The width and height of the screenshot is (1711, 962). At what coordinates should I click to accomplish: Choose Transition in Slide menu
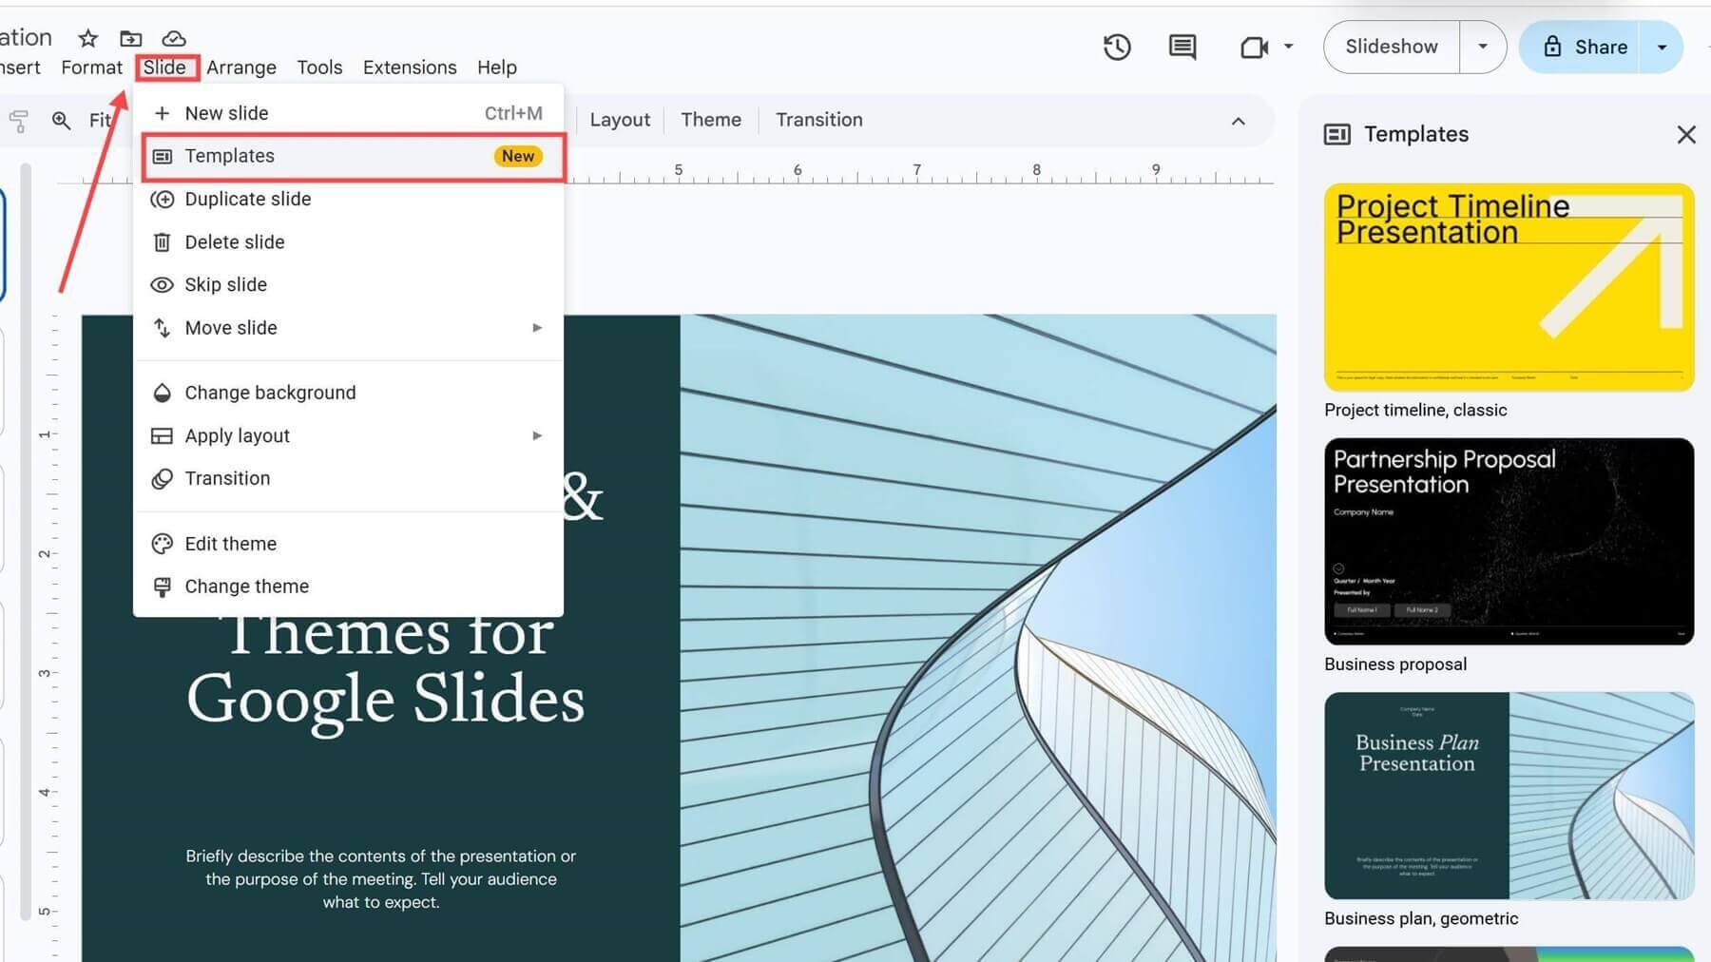348,478
